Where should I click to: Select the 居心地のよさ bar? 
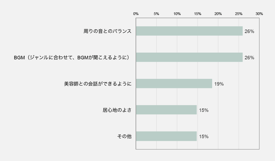[x=166, y=110]
